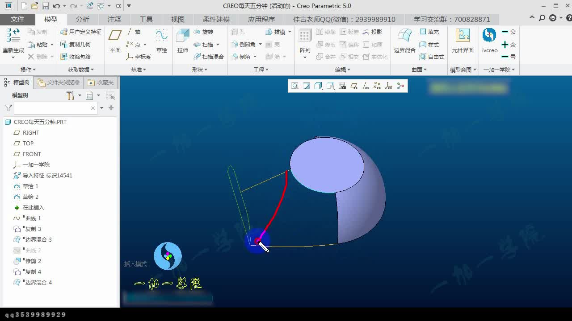Expand the Datum (基准) group dropdown
The image size is (572, 321).
click(x=139, y=70)
